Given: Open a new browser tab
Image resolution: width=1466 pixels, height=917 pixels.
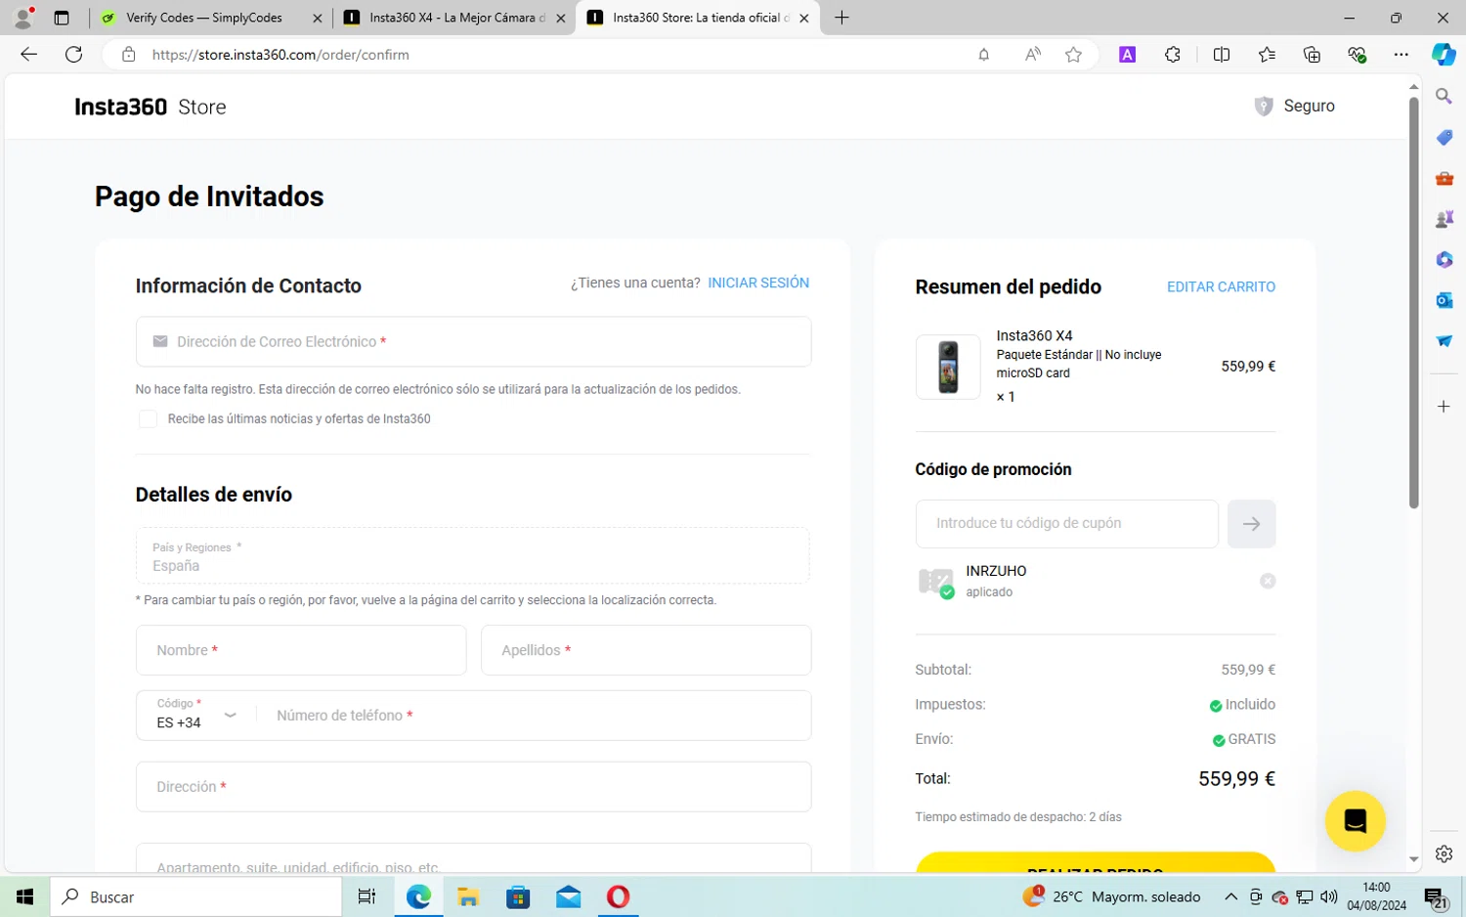Looking at the screenshot, I should tap(841, 18).
